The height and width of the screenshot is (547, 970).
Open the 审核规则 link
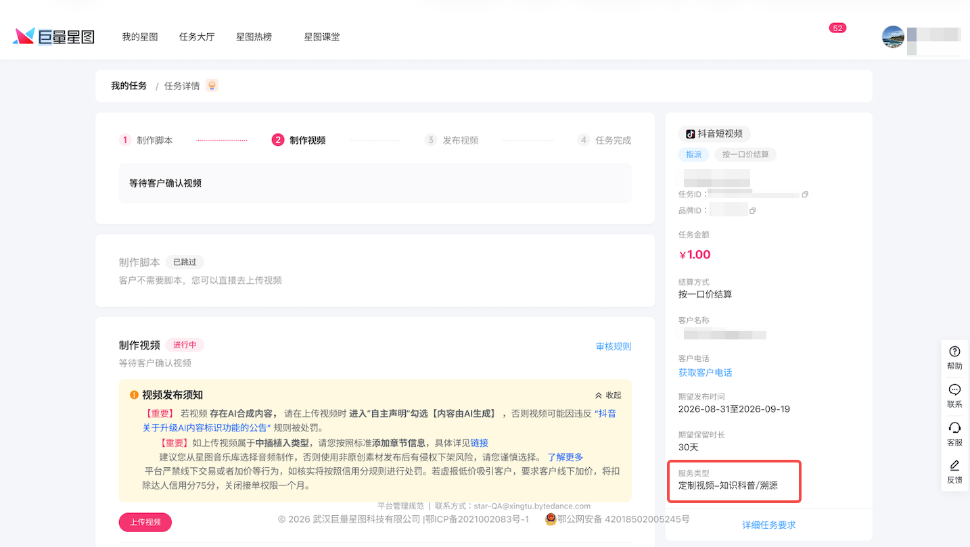pos(614,346)
